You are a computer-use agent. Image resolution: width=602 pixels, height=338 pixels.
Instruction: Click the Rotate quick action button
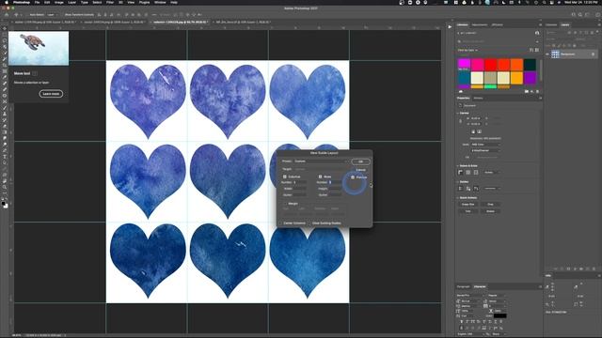[490, 211]
